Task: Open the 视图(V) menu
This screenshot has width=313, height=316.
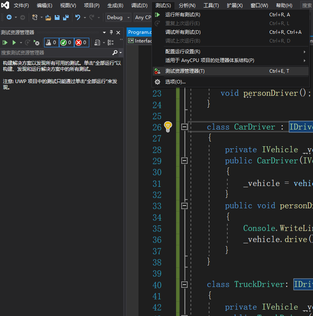Action: [68, 6]
